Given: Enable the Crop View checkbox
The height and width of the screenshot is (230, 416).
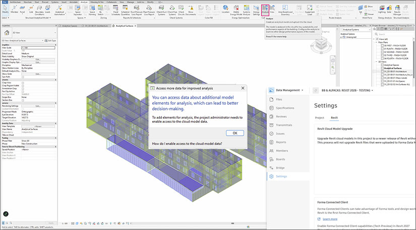Looking at the screenshot, I should pos(23,82).
